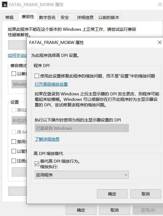Close the high DPI settings dialog
The image size is (163, 216).
click(x=159, y=42)
